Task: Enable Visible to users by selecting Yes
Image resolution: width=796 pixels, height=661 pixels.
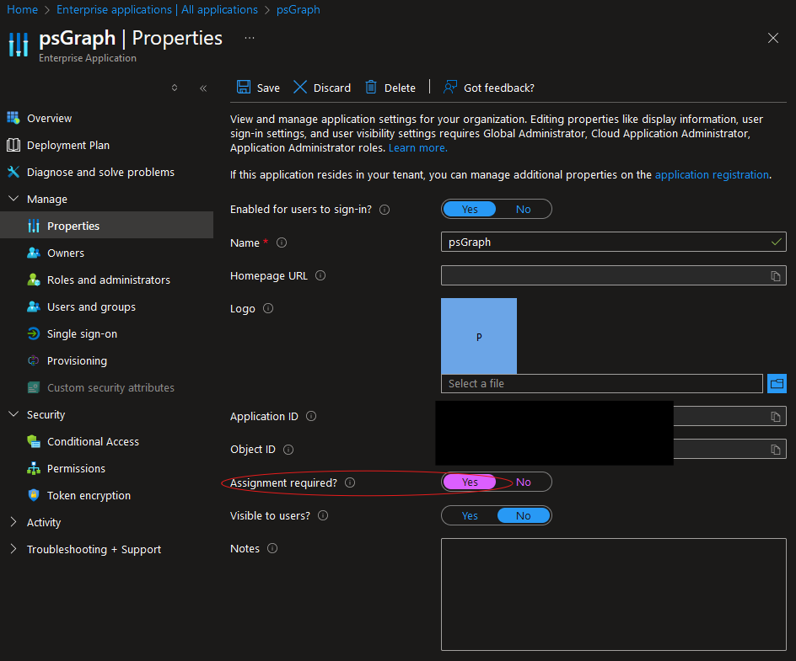Action: (470, 515)
